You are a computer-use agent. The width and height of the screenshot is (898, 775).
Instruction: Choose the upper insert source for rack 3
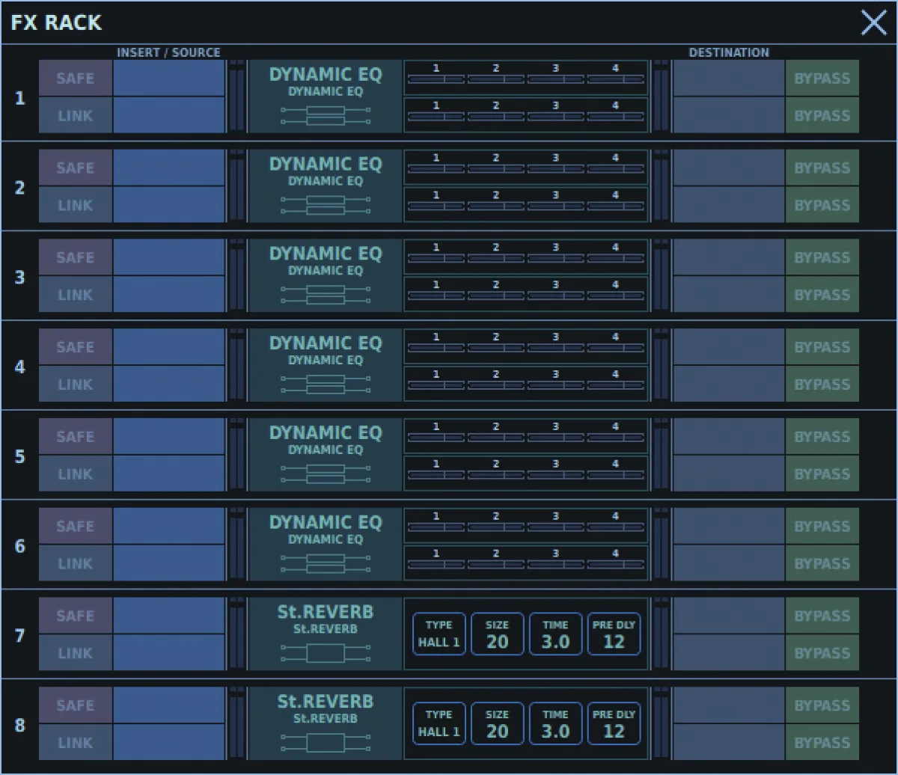pos(169,257)
